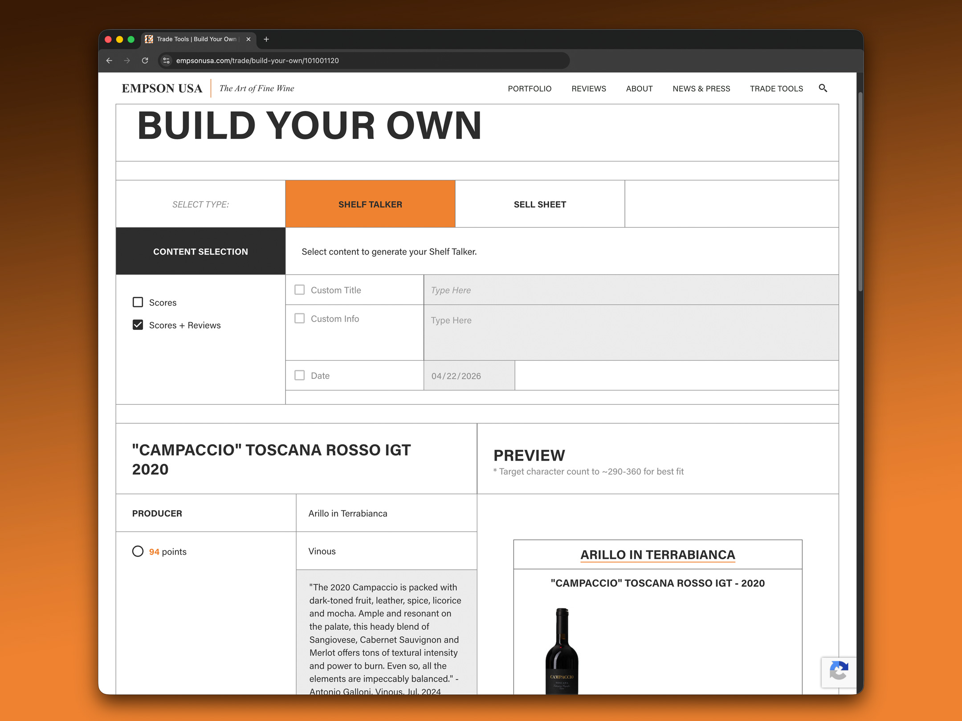Open the Portfolio menu

[530, 89]
